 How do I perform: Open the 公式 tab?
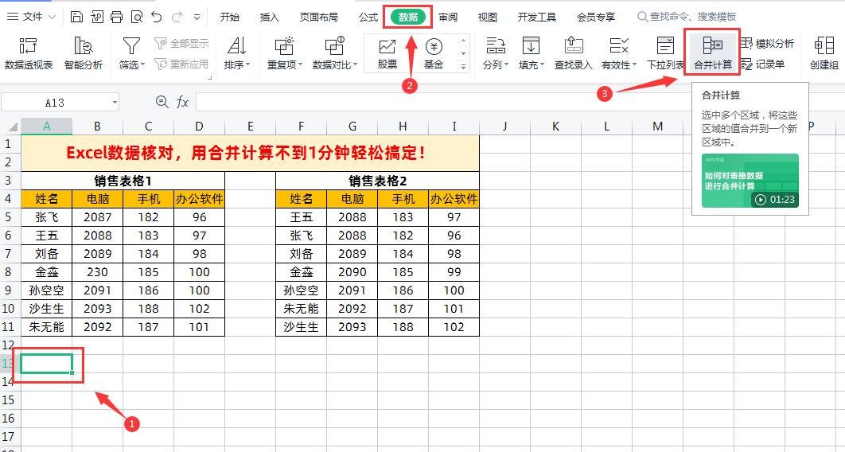pyautogui.click(x=368, y=18)
